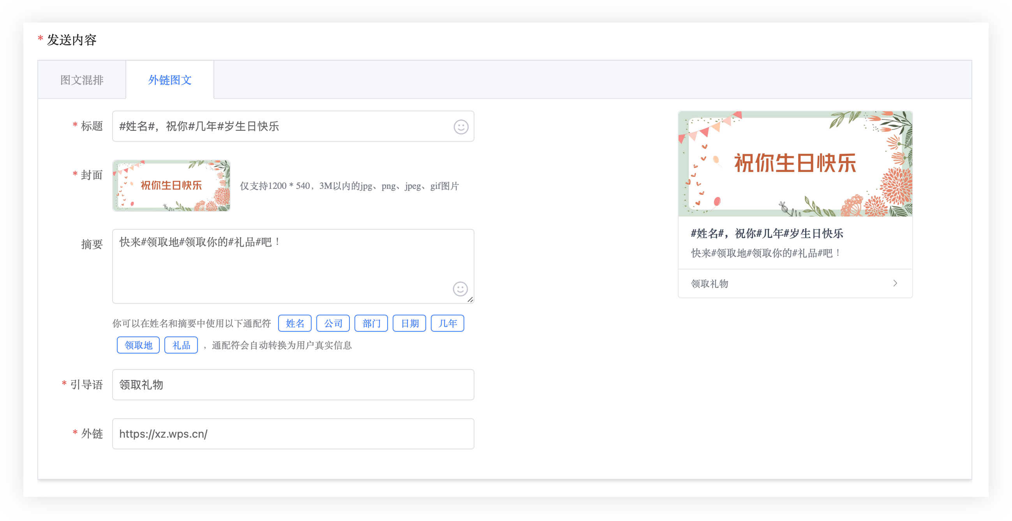Insert the 领取地 wildcard
Image resolution: width=1012 pixels, height=521 pixels.
coord(138,345)
